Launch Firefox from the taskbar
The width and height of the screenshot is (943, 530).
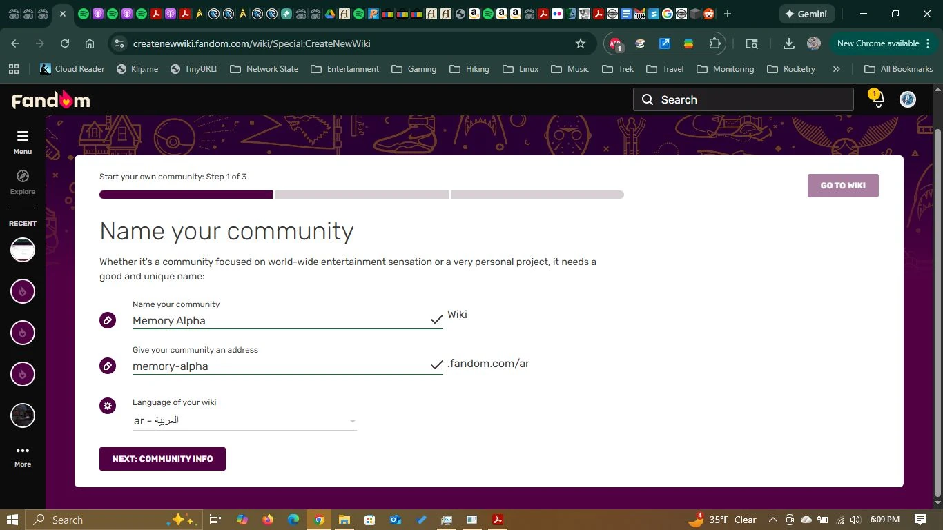[x=268, y=520]
